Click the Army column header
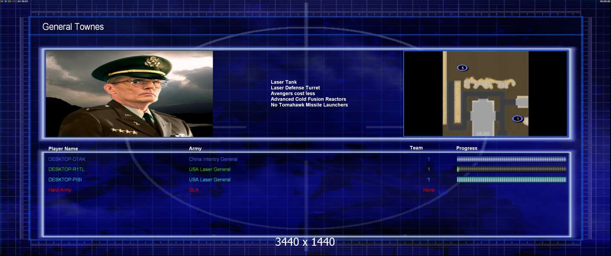The image size is (611, 256). (195, 148)
